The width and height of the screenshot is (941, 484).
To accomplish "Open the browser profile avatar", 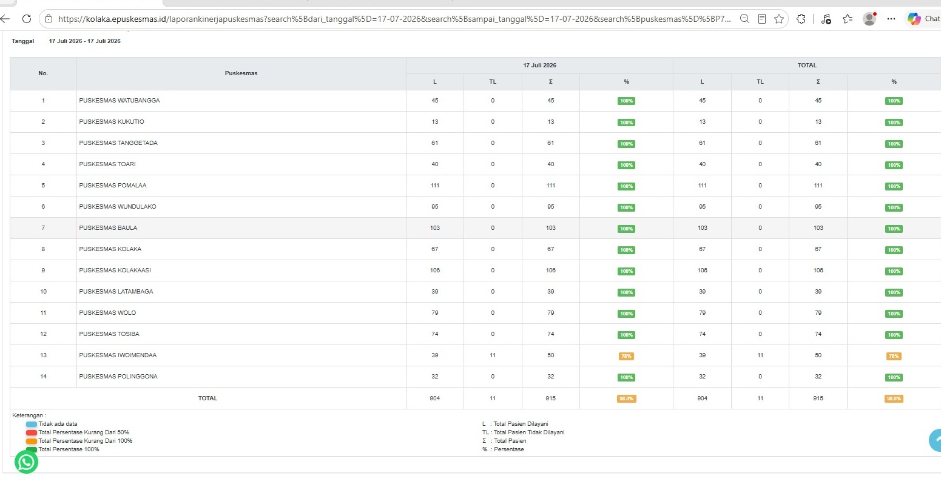I will [x=869, y=19].
